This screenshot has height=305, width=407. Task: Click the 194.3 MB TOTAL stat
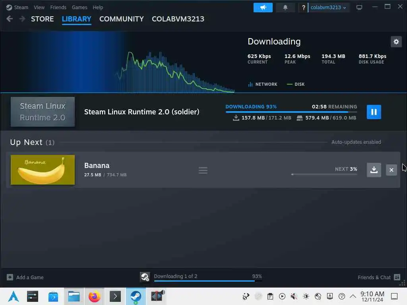[333, 59]
